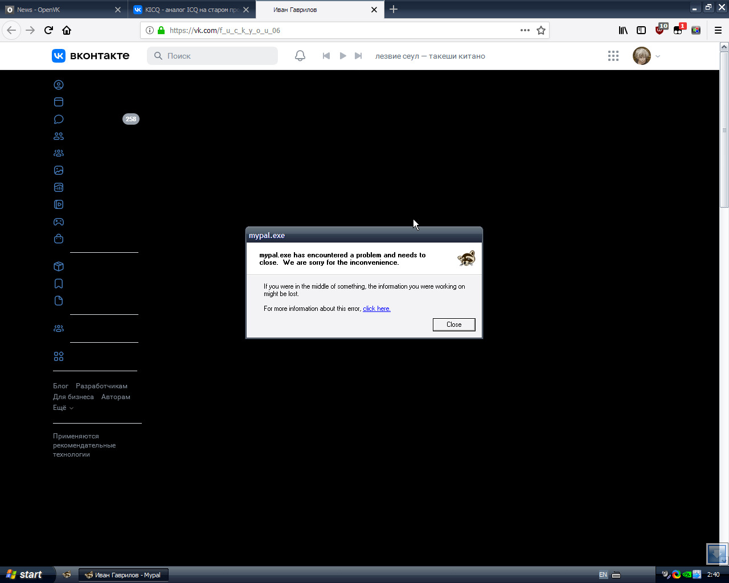Click the my profile icon in sidebar
This screenshot has width=729, height=583.
point(59,85)
